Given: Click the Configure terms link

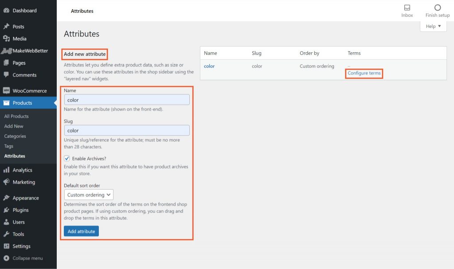Looking at the screenshot, I should [364, 73].
